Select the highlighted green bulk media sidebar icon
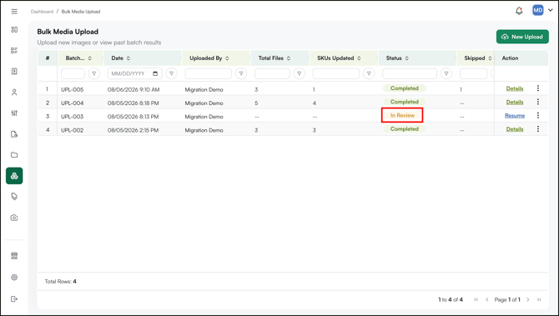 pyautogui.click(x=14, y=176)
